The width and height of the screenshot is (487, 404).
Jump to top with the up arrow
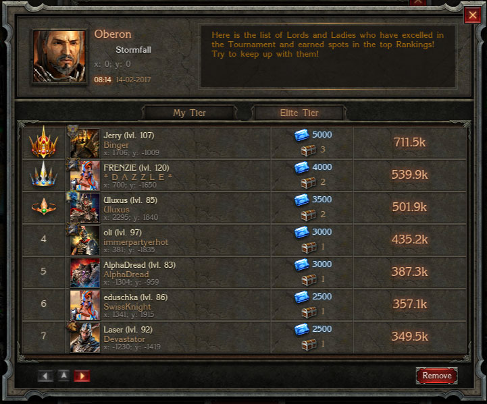coord(63,376)
